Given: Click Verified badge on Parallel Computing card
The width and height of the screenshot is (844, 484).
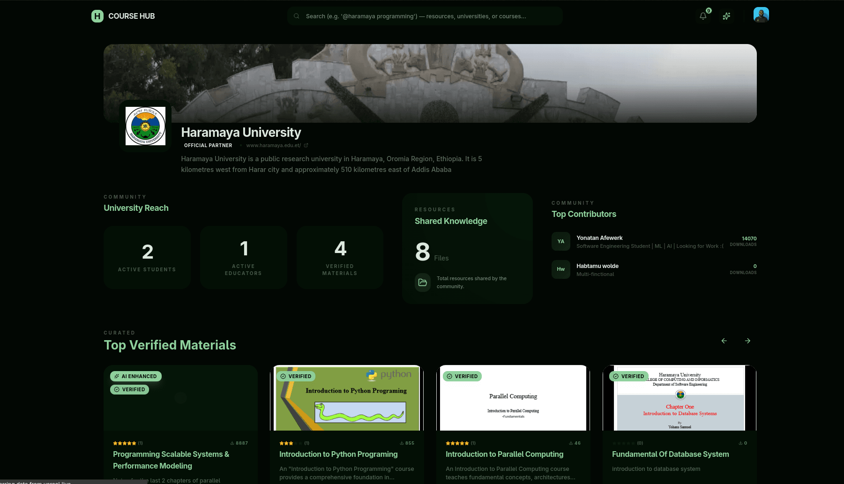Looking at the screenshot, I should coord(462,376).
